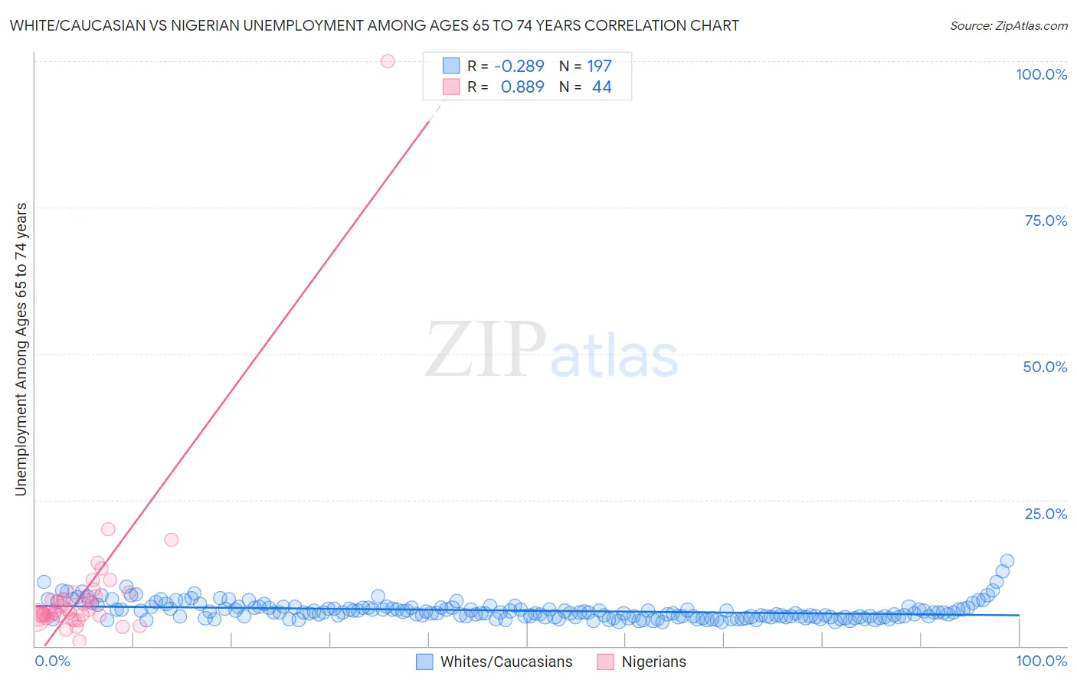Open the Source: ZipAtlas.com credit

point(1009,25)
